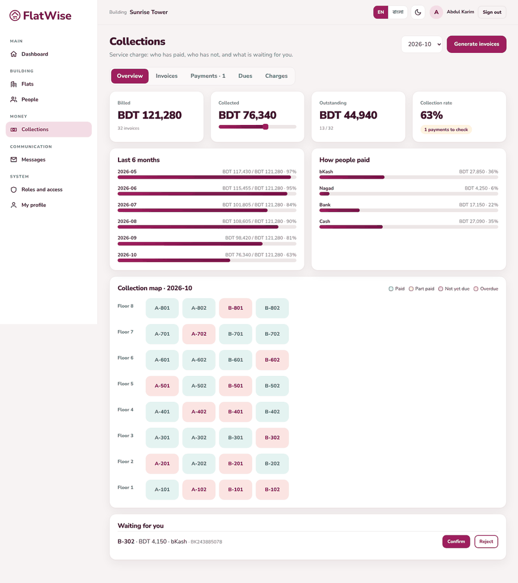Open flat A-801 tile

pos(162,308)
